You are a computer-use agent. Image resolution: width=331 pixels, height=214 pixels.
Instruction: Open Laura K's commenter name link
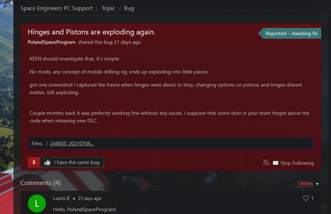point(61,198)
